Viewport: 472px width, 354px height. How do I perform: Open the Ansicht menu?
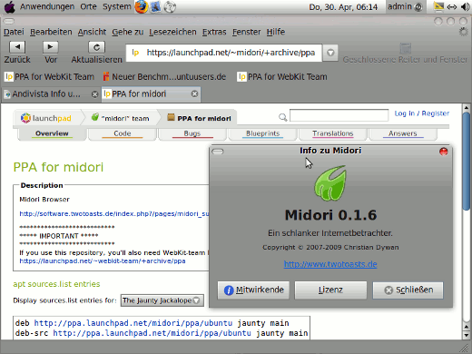point(92,32)
